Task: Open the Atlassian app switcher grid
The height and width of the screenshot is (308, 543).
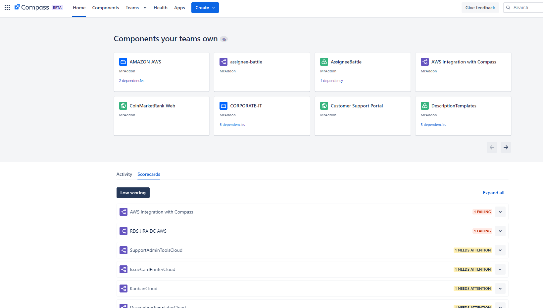Action: coord(7,7)
